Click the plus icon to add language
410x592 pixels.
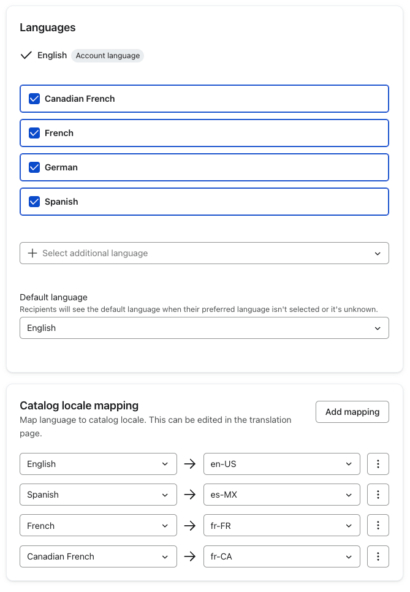(33, 253)
